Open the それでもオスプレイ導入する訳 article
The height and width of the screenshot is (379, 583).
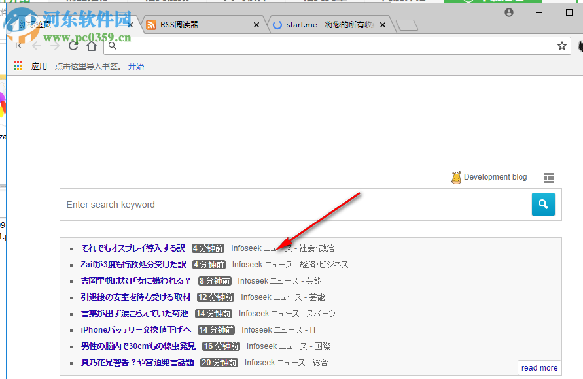[132, 248]
